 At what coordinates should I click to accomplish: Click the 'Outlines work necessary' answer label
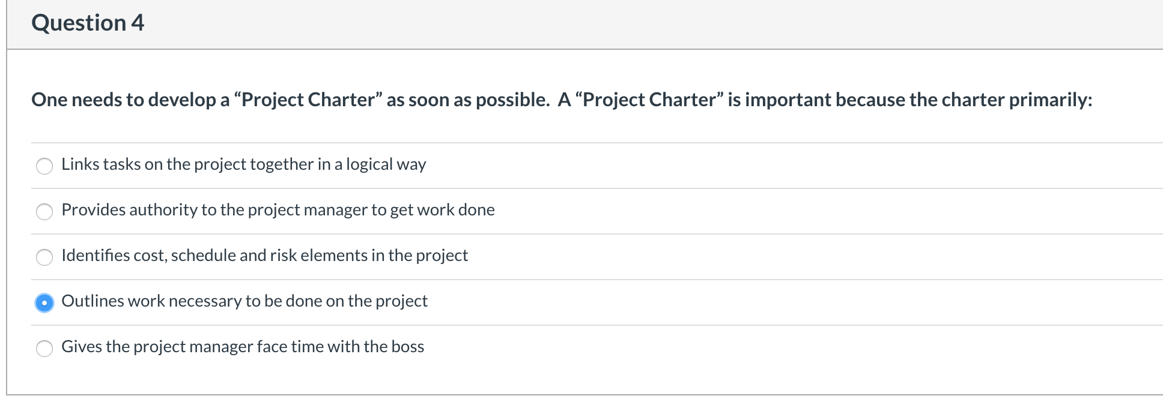(244, 301)
